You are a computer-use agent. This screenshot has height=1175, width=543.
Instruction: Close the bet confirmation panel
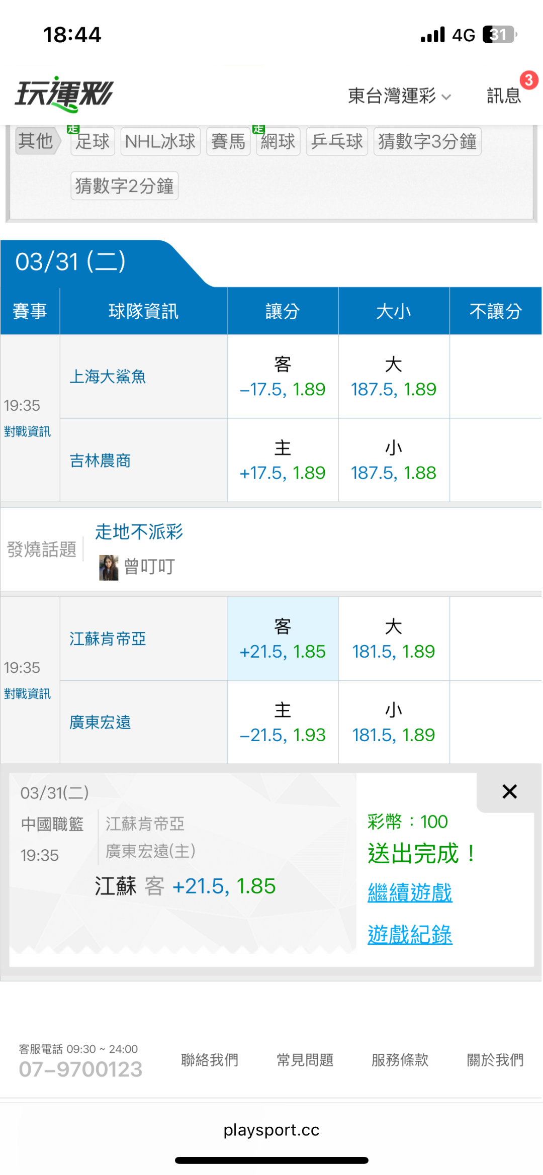tap(509, 792)
